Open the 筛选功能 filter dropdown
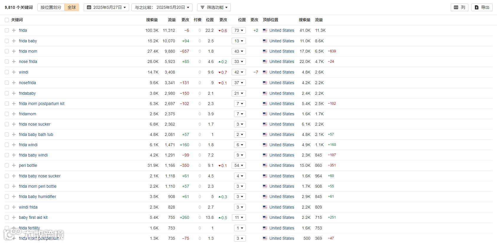 [x=214, y=7]
